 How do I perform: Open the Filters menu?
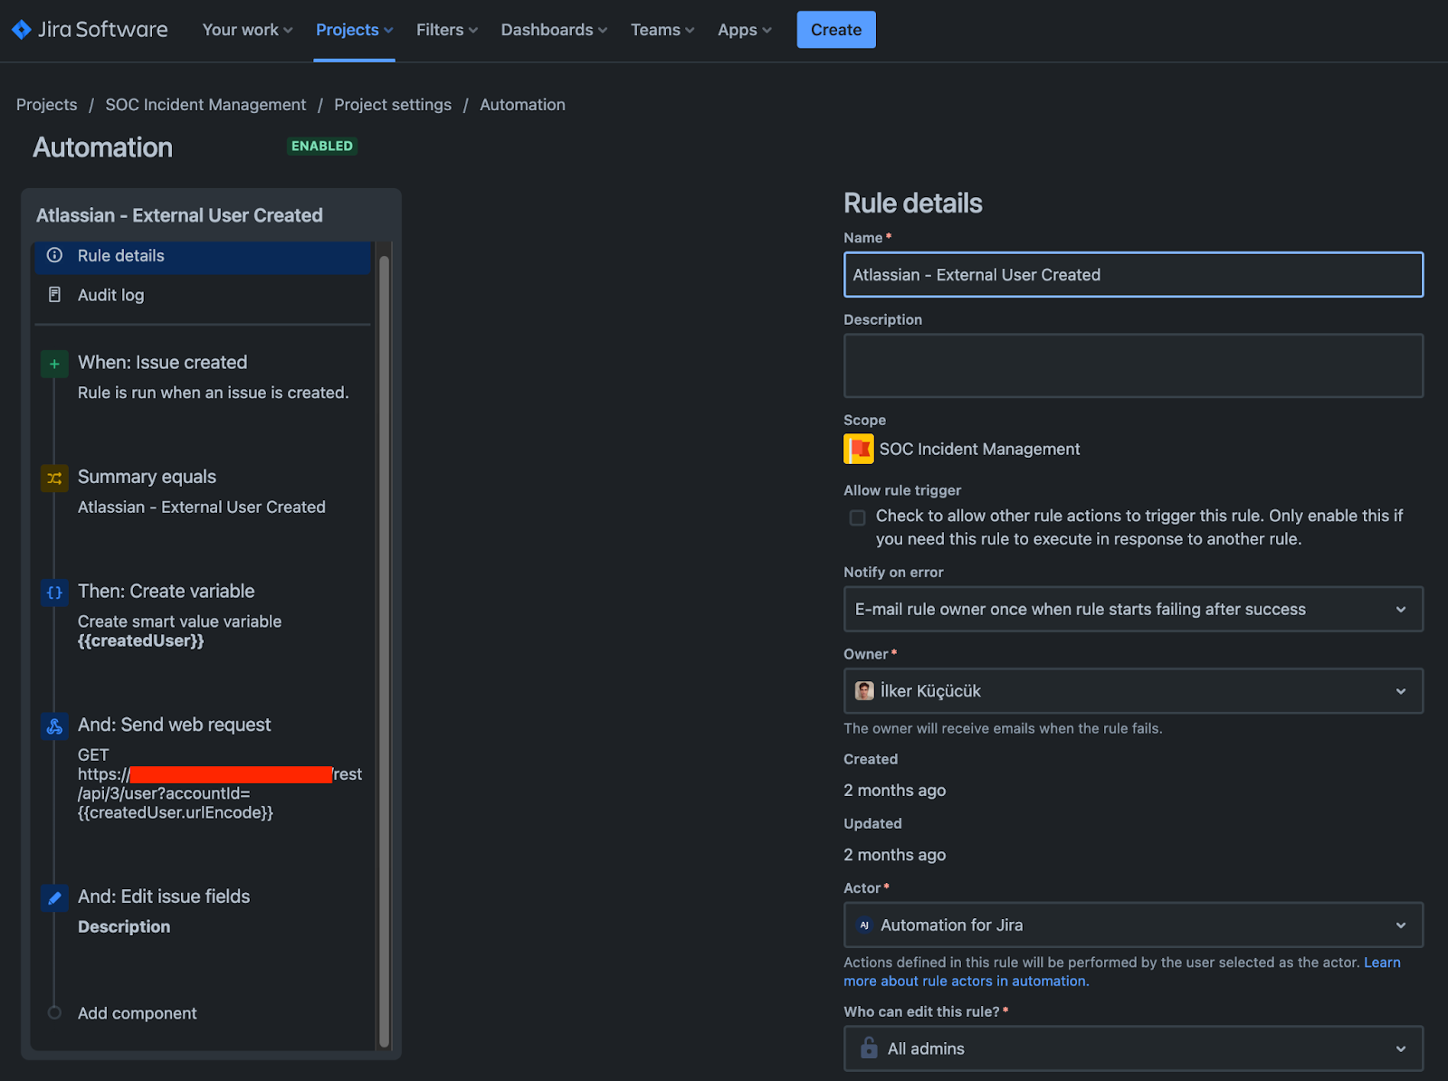(x=446, y=30)
